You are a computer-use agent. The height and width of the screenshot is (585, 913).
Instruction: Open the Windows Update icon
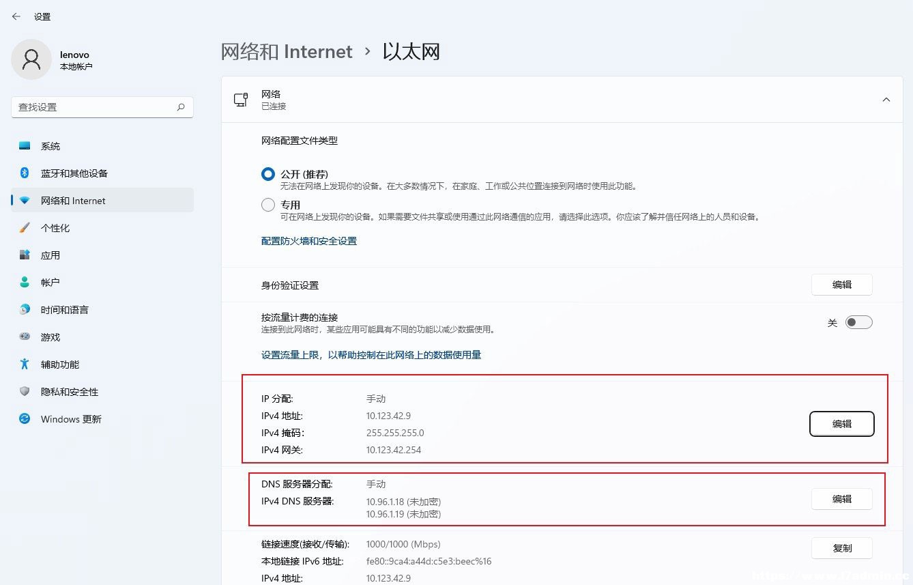tap(25, 419)
